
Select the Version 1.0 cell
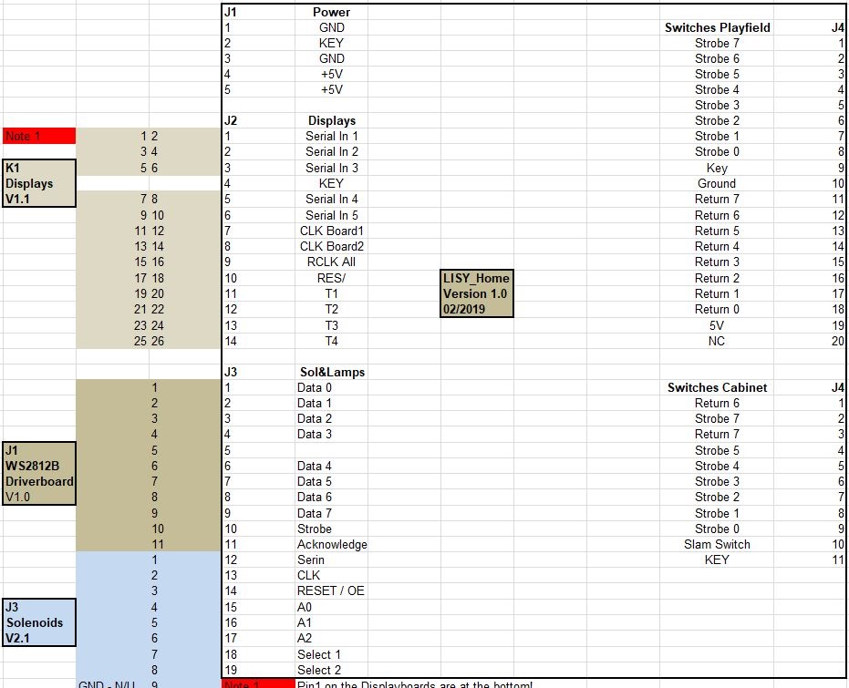click(476, 293)
